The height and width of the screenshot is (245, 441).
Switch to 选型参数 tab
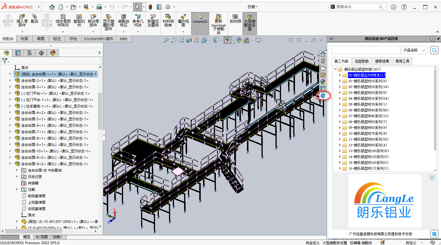pyautogui.click(x=362, y=61)
